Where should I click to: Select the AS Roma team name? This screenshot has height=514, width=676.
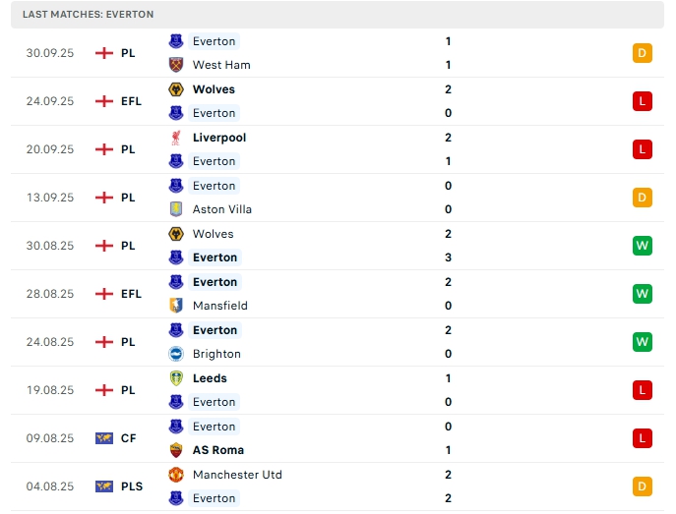click(x=218, y=450)
